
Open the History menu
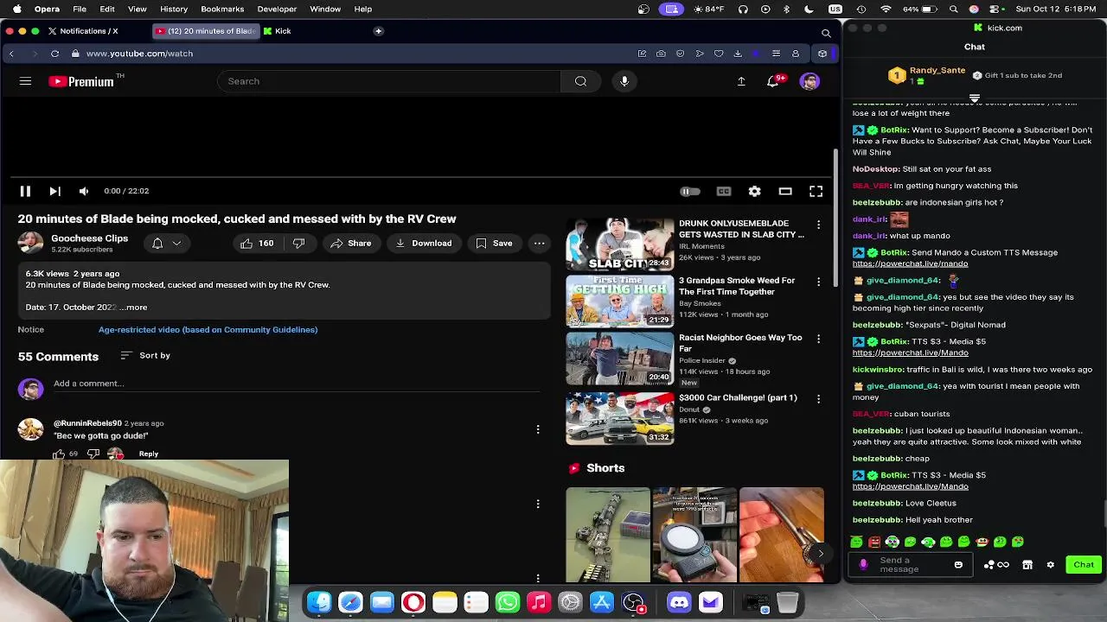(174, 9)
